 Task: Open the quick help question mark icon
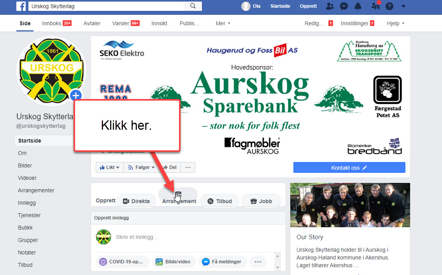(389, 6)
